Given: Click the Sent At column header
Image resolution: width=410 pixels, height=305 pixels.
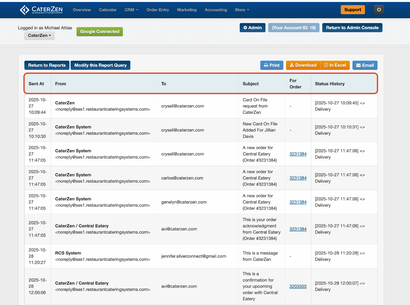Looking at the screenshot, I should (38, 84).
